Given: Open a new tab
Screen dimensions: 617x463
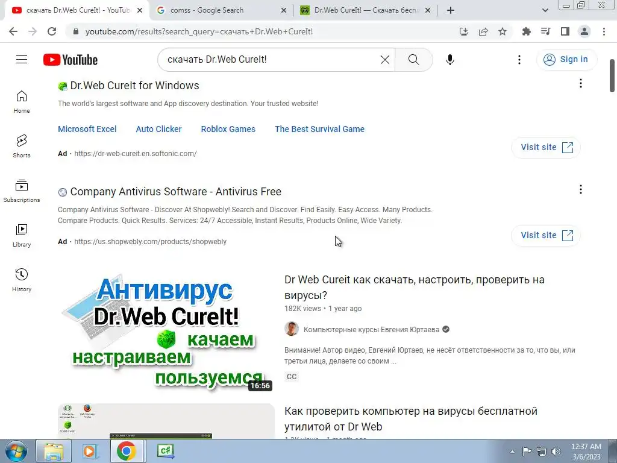Looking at the screenshot, I should point(451,10).
